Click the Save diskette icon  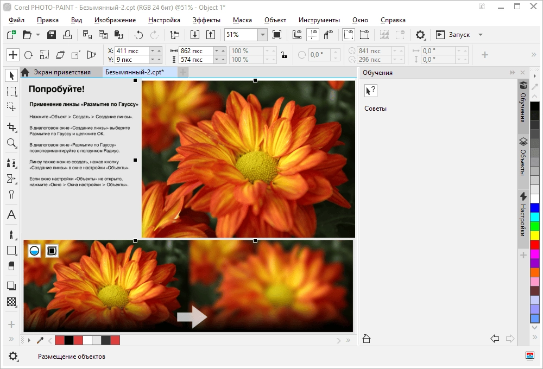pyautogui.click(x=52, y=35)
